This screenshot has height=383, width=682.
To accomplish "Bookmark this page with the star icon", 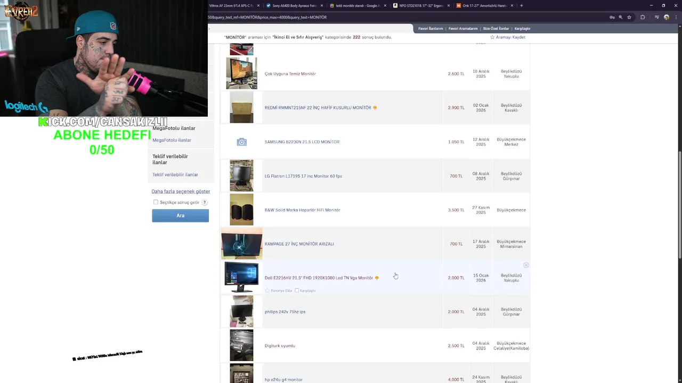I will pyautogui.click(x=629, y=17).
